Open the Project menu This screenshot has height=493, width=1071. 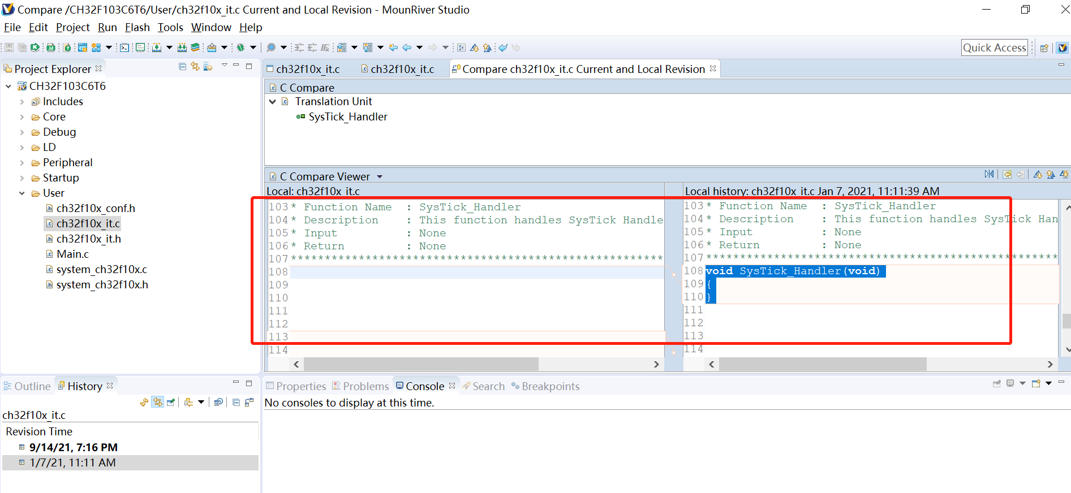click(x=73, y=27)
